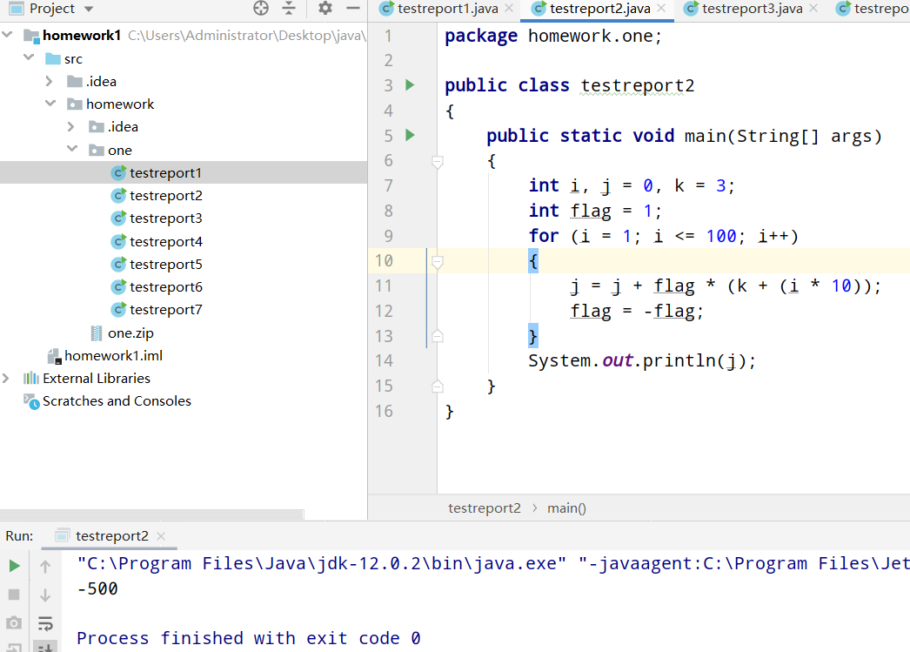
Task: Collapse main method fold marker line 6
Action: point(438,161)
